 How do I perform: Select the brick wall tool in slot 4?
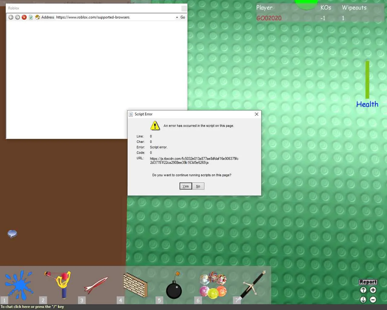tap(135, 285)
